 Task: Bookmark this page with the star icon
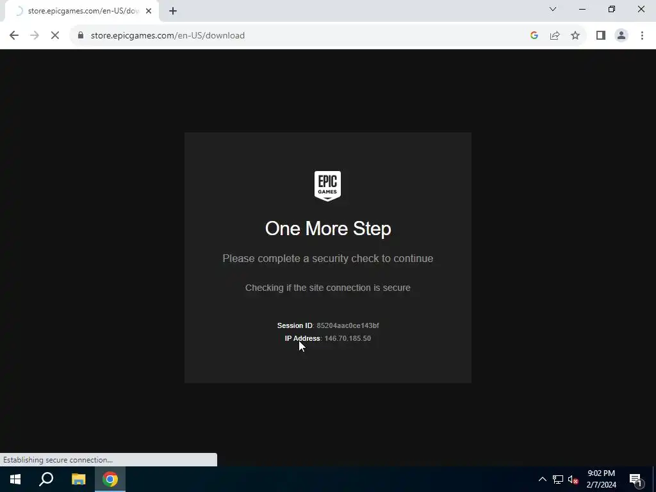[x=575, y=36]
